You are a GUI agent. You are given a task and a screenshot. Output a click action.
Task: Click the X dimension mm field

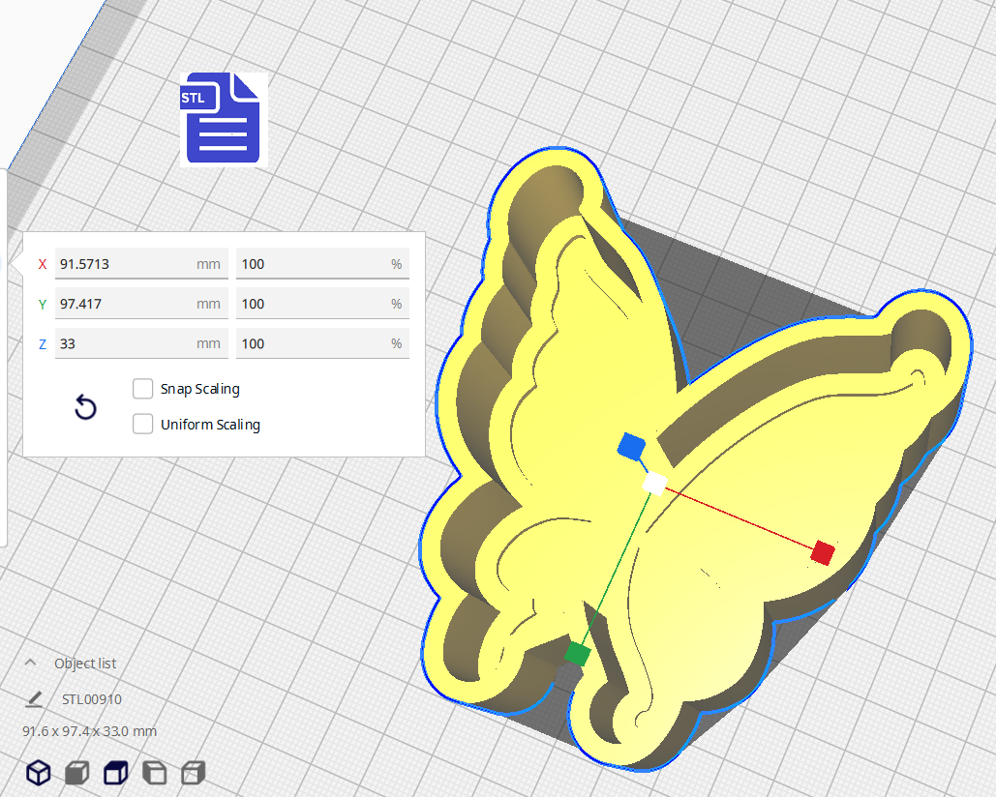pyautogui.click(x=126, y=264)
